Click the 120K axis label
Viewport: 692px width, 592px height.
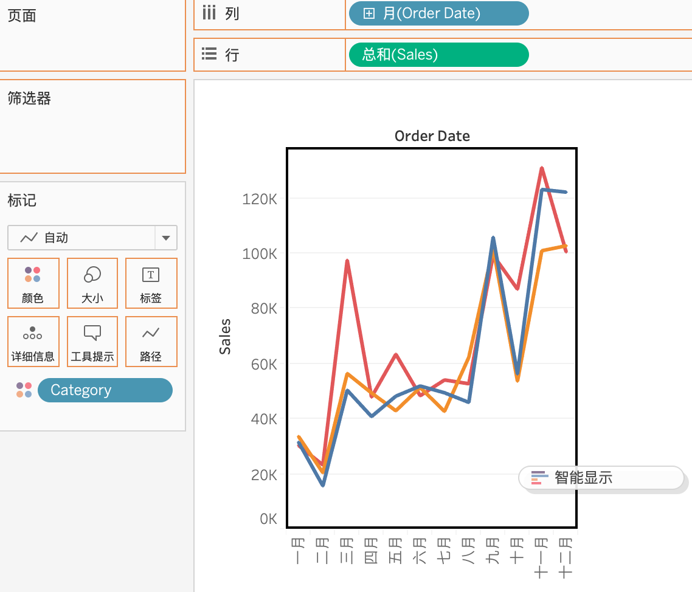point(260,199)
